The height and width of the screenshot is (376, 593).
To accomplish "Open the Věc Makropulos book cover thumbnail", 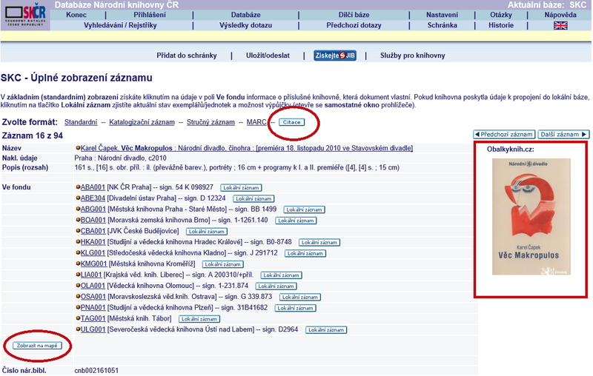I will [x=531, y=217].
